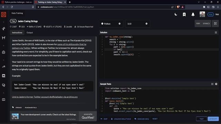Image resolution: width=221 pixels, height=124 pixels.
Task: Enable VIM editor mode
Action: [x=198, y=23]
